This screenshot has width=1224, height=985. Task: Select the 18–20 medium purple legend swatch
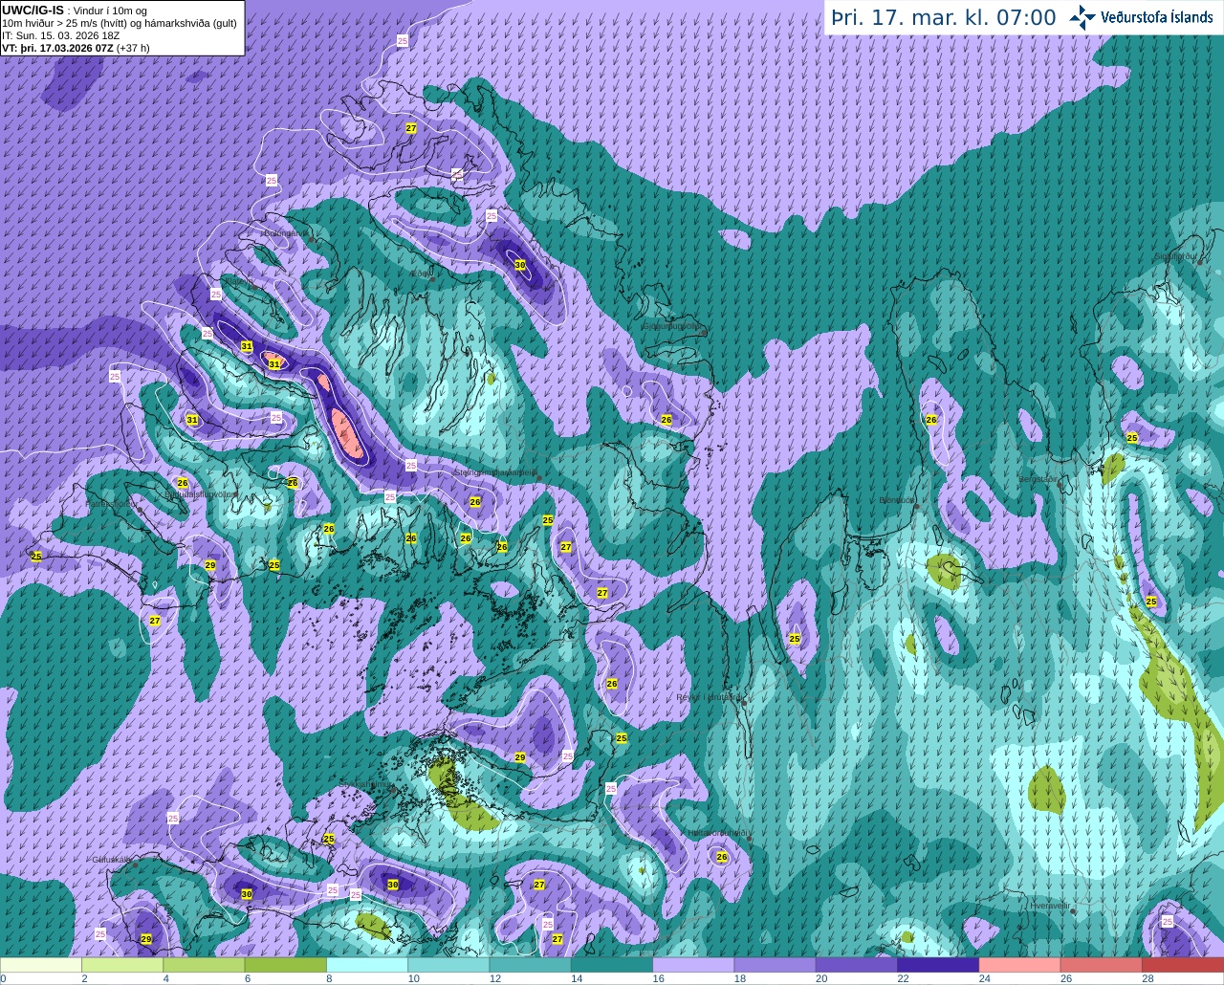coord(775,965)
